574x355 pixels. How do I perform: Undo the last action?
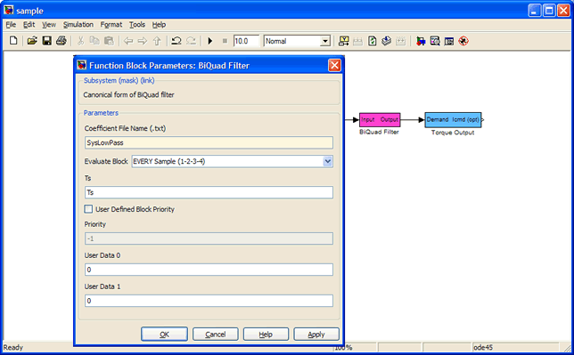click(176, 41)
